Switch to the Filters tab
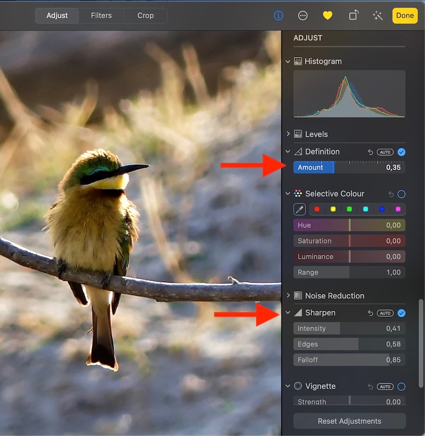The height and width of the screenshot is (436, 425). click(x=101, y=15)
